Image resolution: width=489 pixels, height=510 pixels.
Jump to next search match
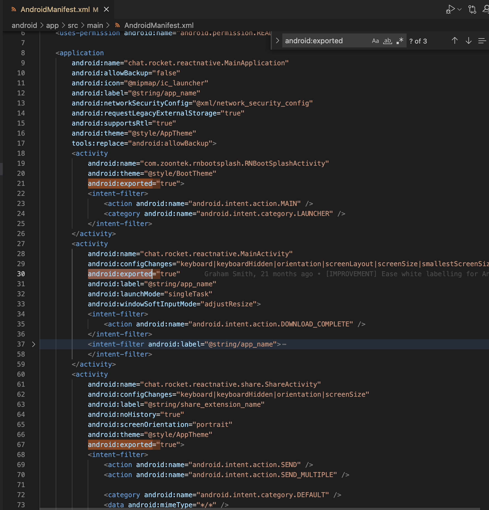tap(469, 41)
